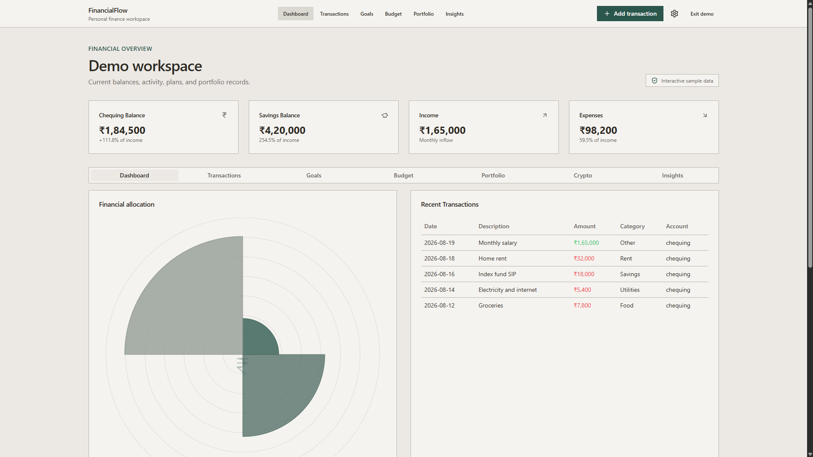Viewport: 813px width, 457px height.
Task: Open Portfolio in the top navigation
Action: (x=424, y=14)
